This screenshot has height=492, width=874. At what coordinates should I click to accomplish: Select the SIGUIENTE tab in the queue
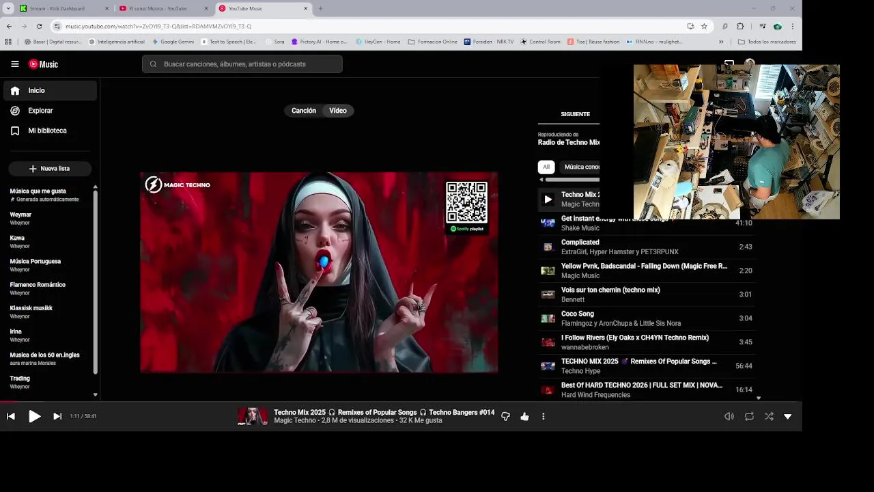(575, 114)
